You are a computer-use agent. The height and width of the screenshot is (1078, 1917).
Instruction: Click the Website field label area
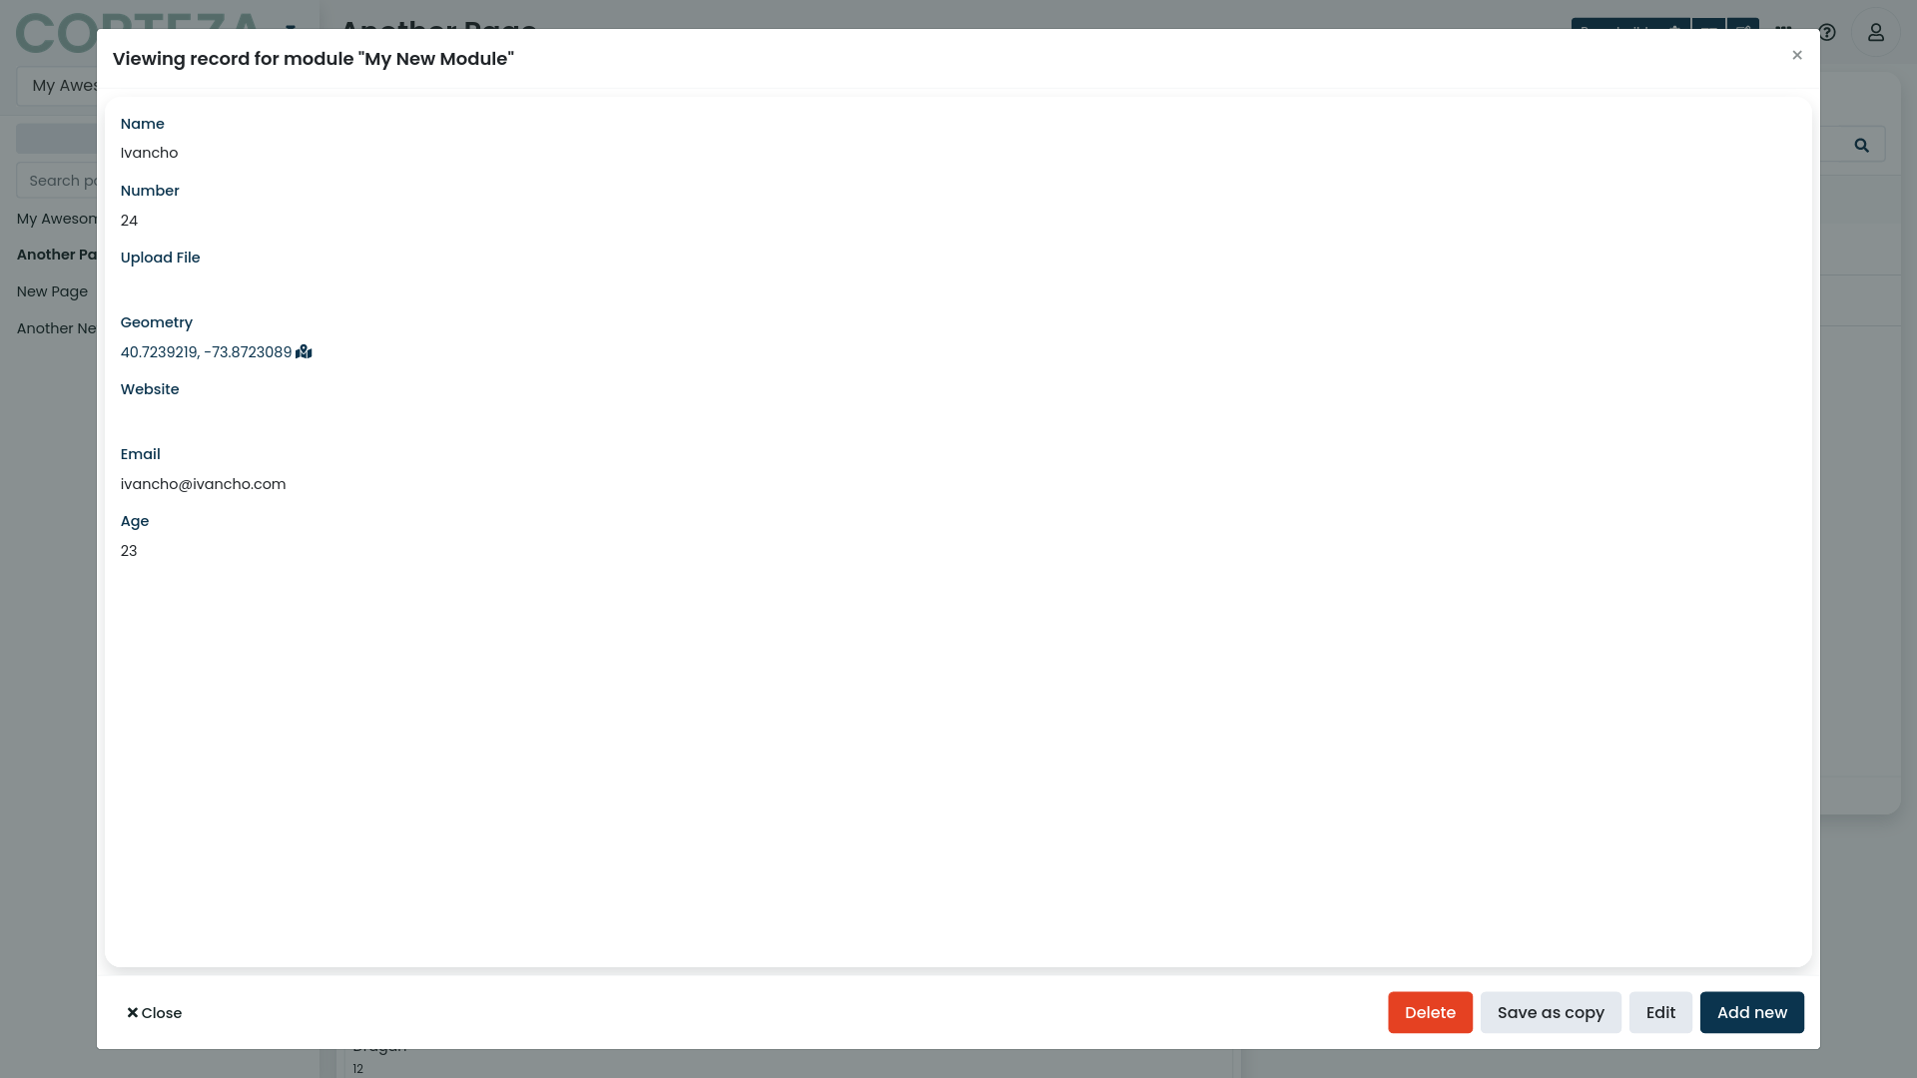click(x=149, y=389)
